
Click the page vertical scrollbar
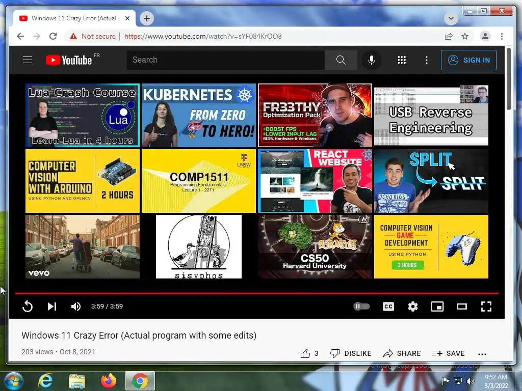(508, 79)
